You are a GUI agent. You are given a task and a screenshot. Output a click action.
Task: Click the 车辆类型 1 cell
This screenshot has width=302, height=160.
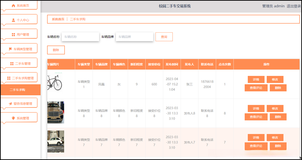click(84, 84)
